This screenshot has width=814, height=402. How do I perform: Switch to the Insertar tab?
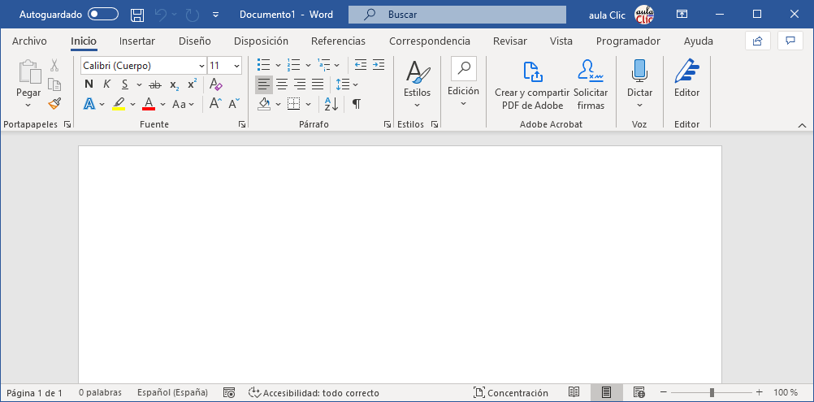136,41
